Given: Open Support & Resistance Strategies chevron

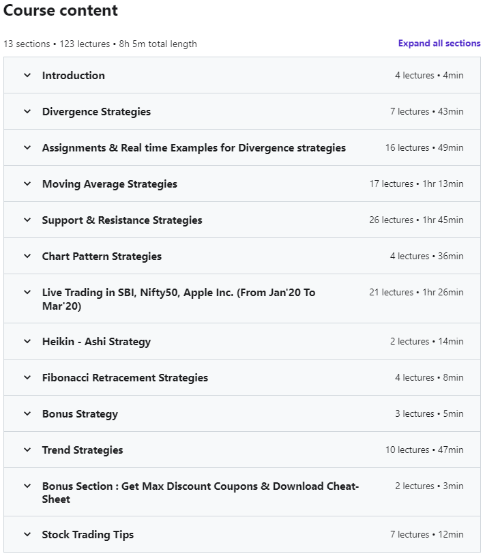Looking at the screenshot, I should (x=27, y=220).
